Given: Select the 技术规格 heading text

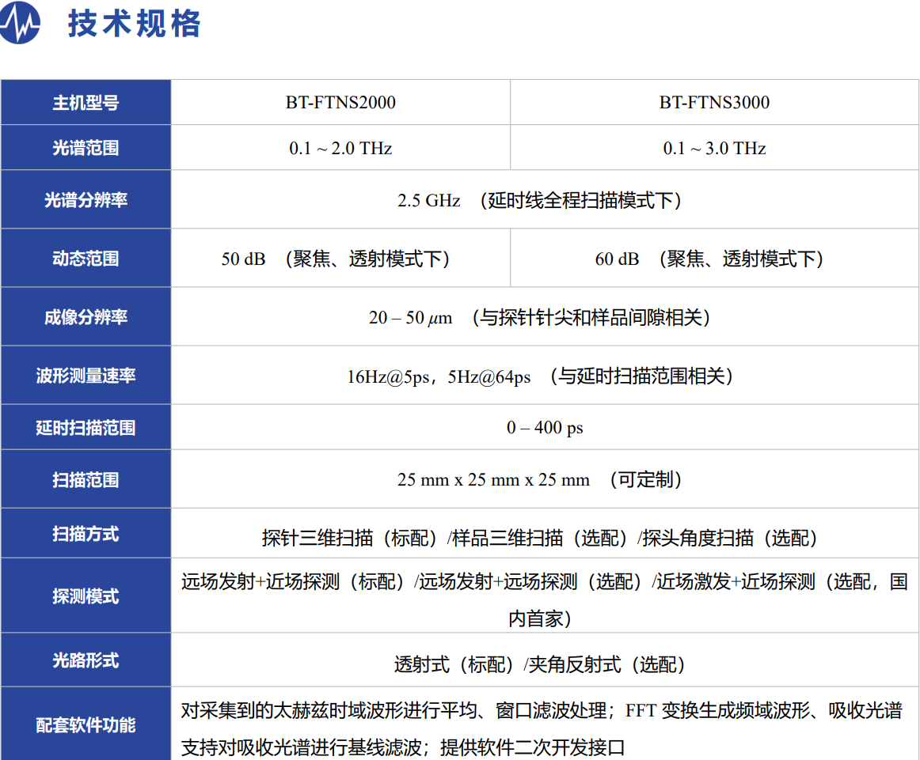Looking at the screenshot, I should (135, 24).
